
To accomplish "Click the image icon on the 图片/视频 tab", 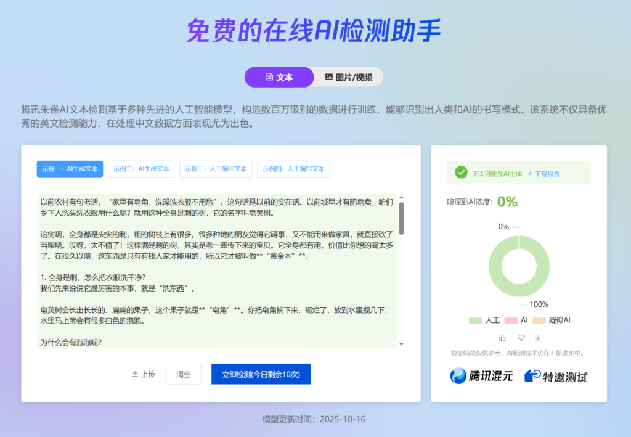I will coord(328,76).
